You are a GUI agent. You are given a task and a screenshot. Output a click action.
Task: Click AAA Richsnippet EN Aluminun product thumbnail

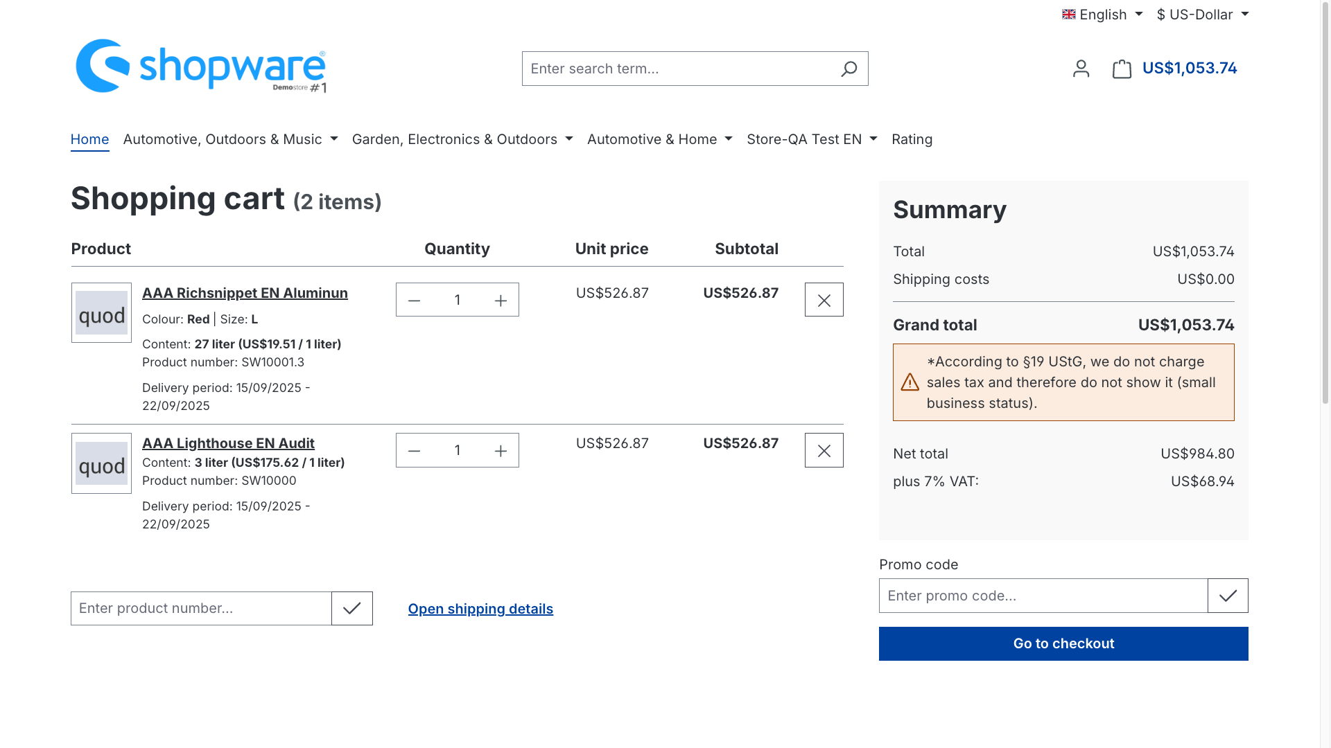click(101, 312)
